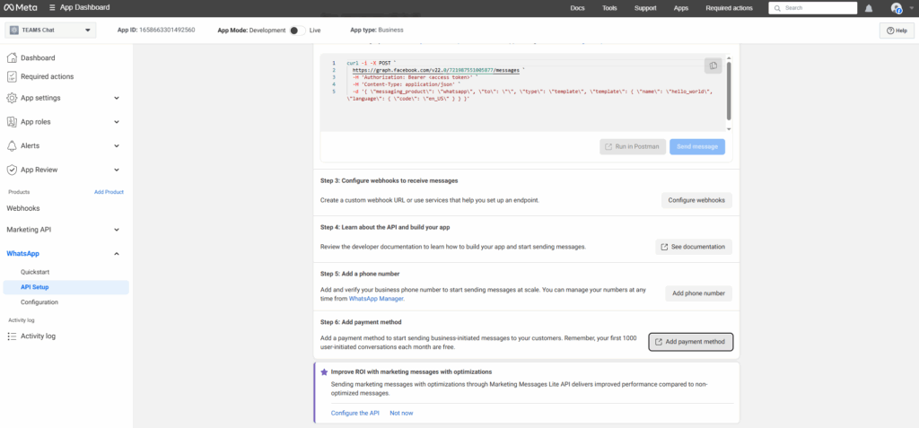Click the Required actions checklist icon
Viewport: 919px width, 428px height.
[11, 76]
